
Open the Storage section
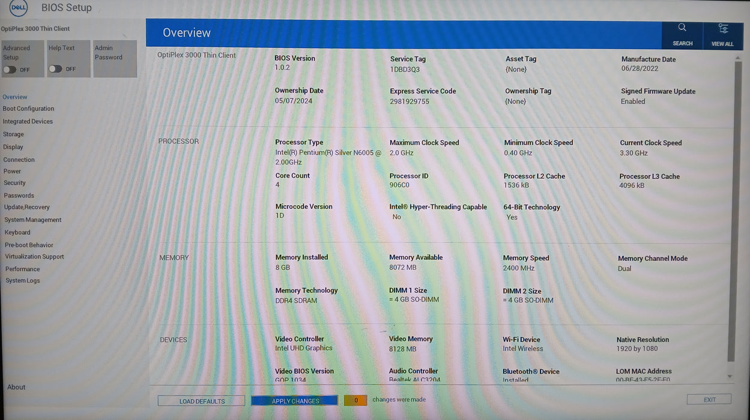click(13, 134)
